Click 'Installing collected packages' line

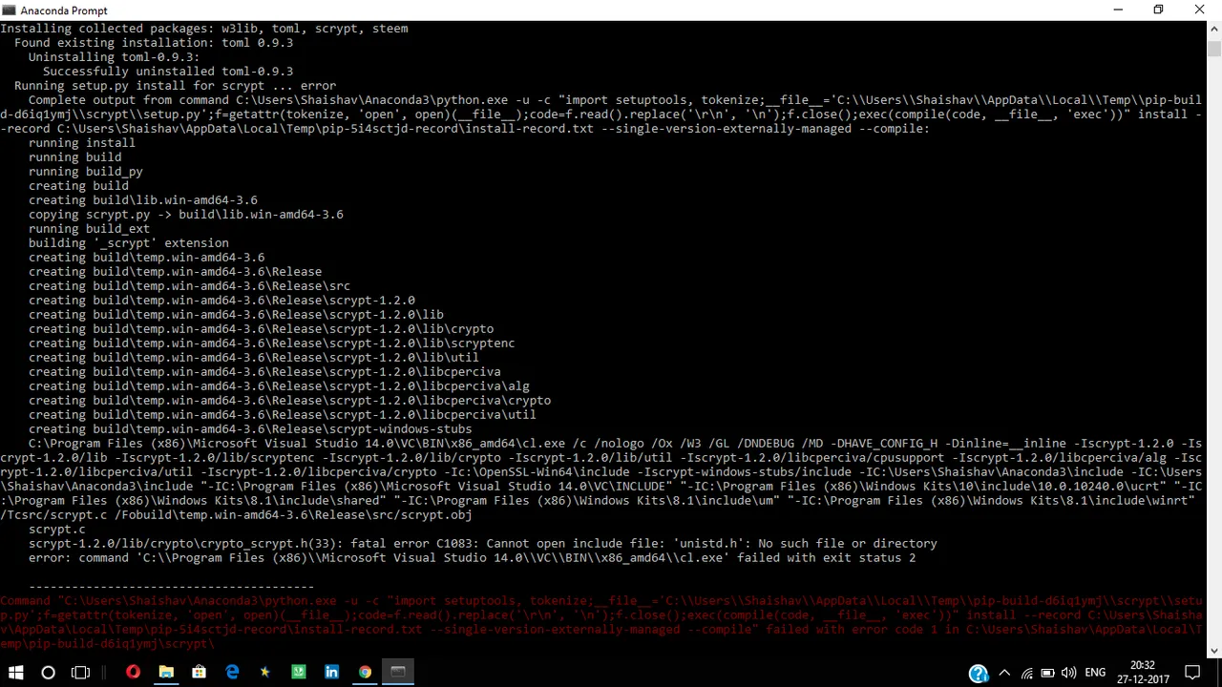coord(204,29)
